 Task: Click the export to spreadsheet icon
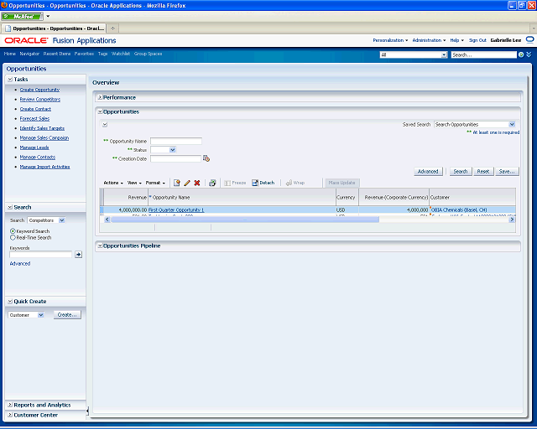tap(212, 183)
